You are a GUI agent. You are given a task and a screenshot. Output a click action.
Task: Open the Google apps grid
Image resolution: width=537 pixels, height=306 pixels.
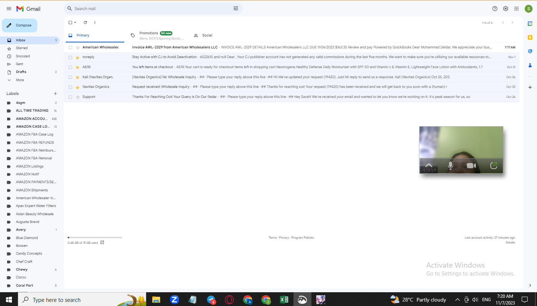click(516, 9)
